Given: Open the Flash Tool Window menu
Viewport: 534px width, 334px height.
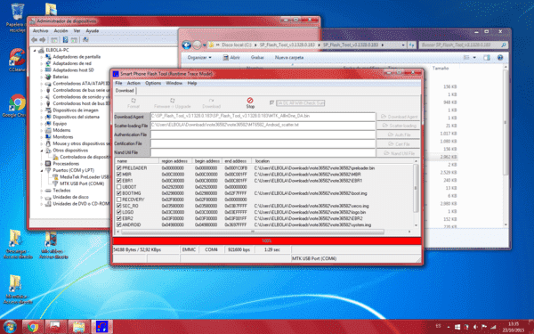Looking at the screenshot, I should [174, 83].
